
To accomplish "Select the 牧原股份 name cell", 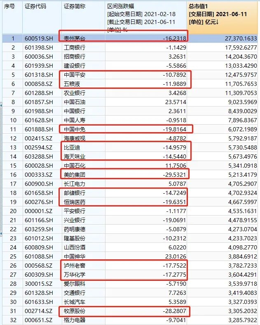I will [x=75, y=311].
